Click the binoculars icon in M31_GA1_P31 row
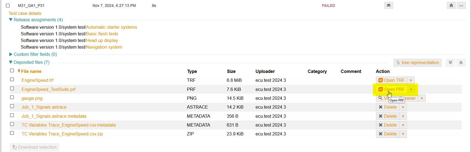Image resolution: width=471 pixels, height=152 pixels. (389, 6)
